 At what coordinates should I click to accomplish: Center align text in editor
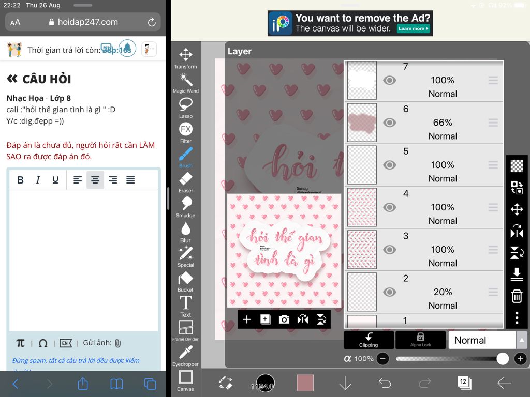coord(95,180)
